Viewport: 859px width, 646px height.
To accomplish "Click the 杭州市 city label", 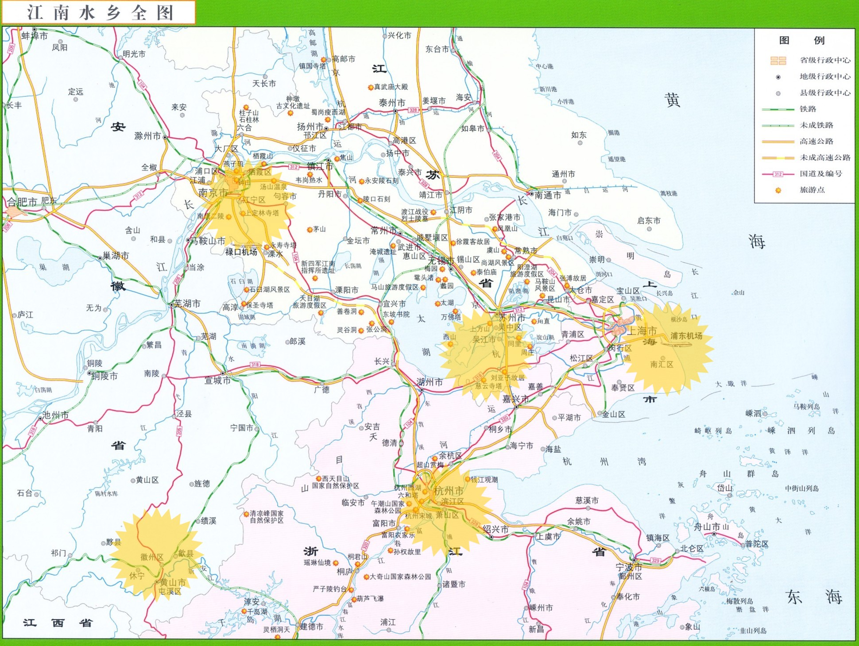I will coord(449,491).
